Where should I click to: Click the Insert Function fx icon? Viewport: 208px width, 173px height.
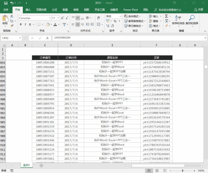coord(47,38)
